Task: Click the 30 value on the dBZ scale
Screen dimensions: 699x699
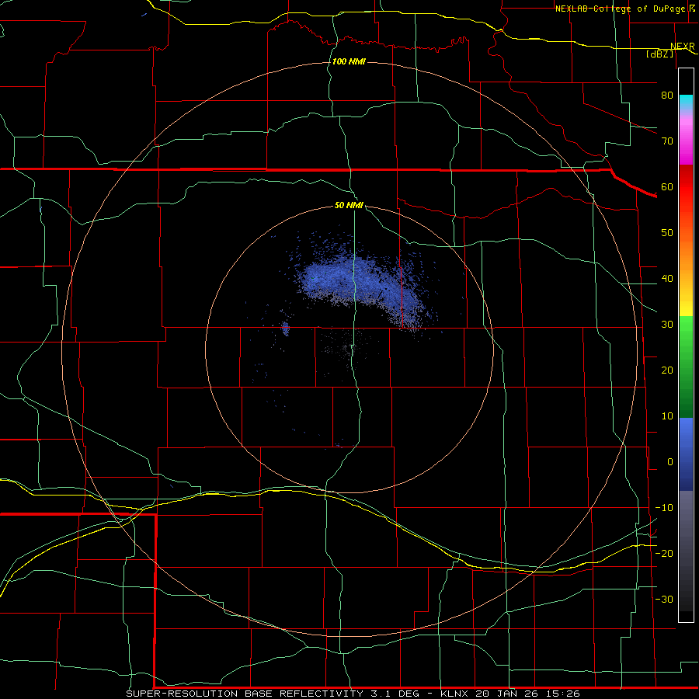Action: tap(667, 325)
